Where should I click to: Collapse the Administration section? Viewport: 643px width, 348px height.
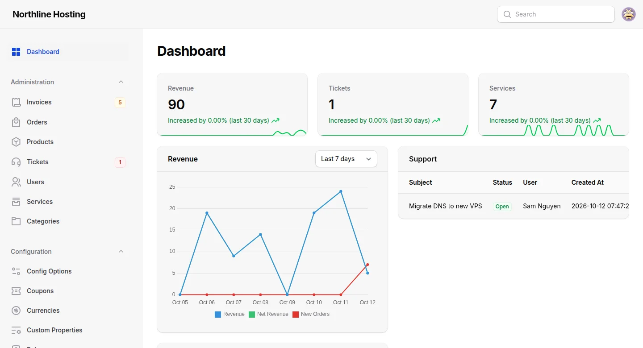tap(121, 82)
